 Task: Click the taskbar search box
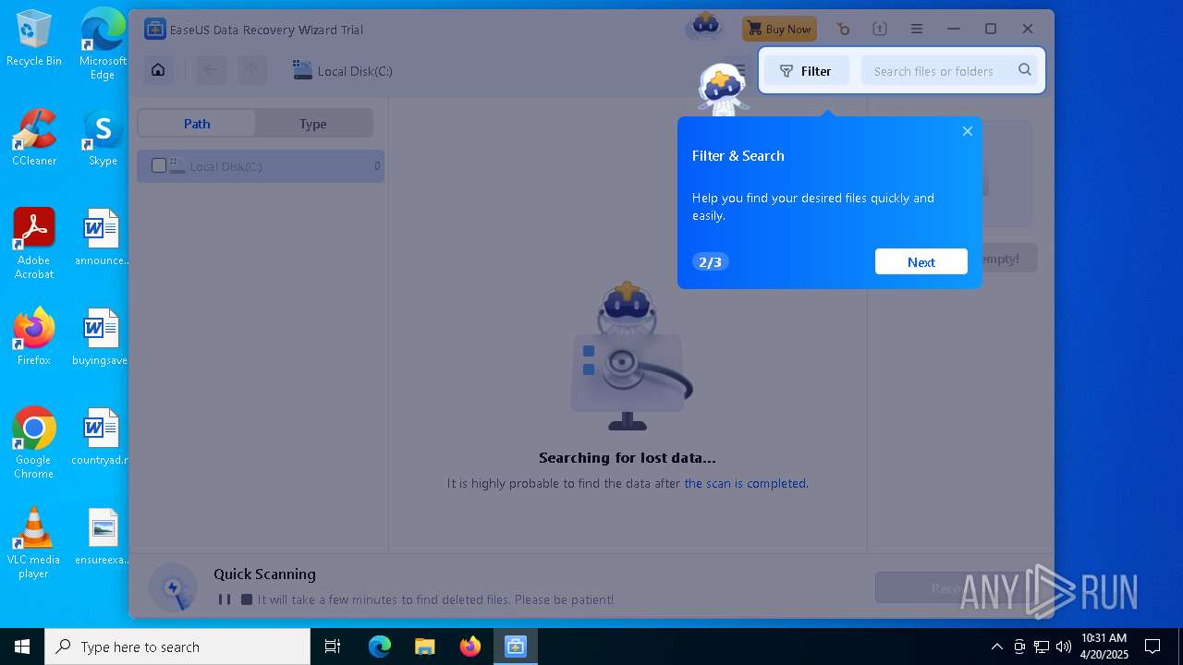click(x=177, y=647)
